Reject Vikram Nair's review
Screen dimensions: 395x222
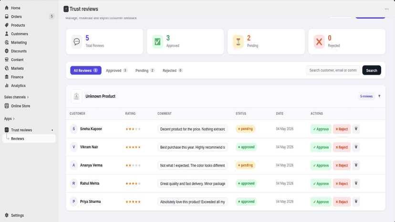[342, 147]
